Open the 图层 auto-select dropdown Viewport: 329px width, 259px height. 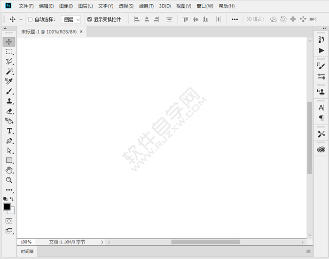(71, 20)
